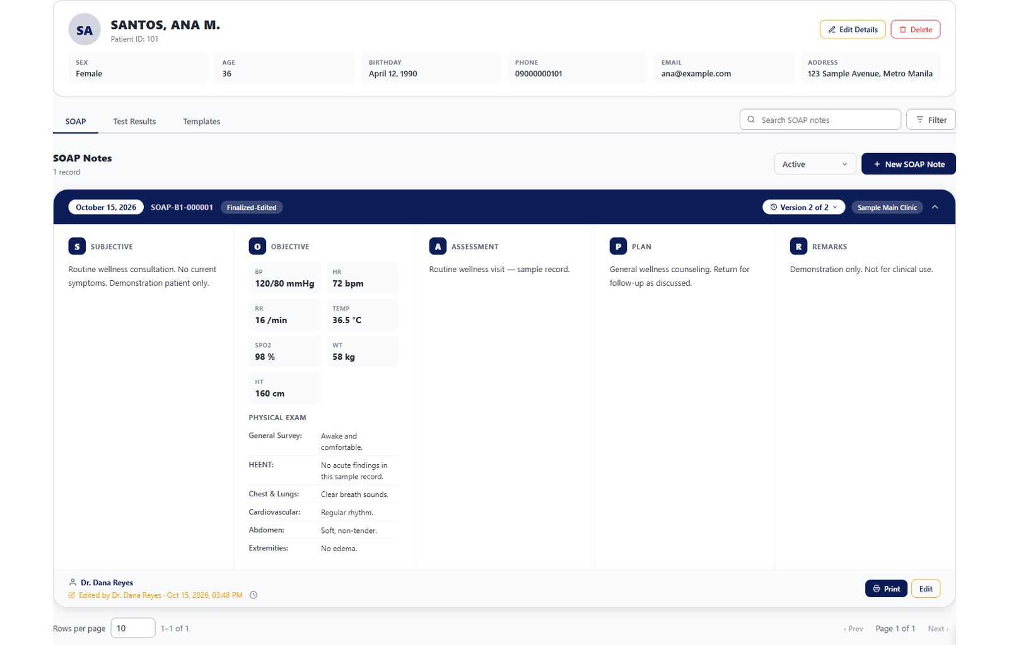Click Edit Details button

[853, 30]
